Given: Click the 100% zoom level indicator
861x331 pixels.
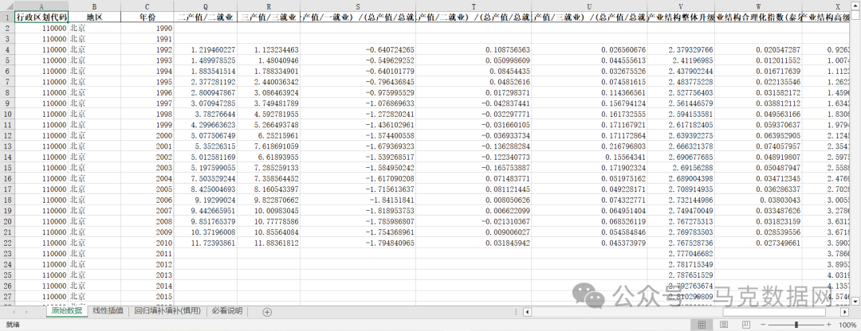Looking at the screenshot, I should (847, 325).
